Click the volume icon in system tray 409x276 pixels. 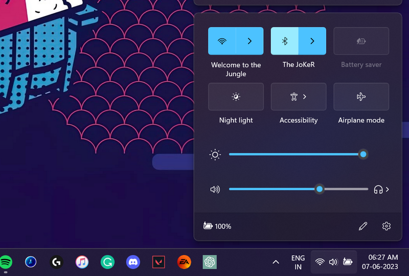[x=333, y=262]
